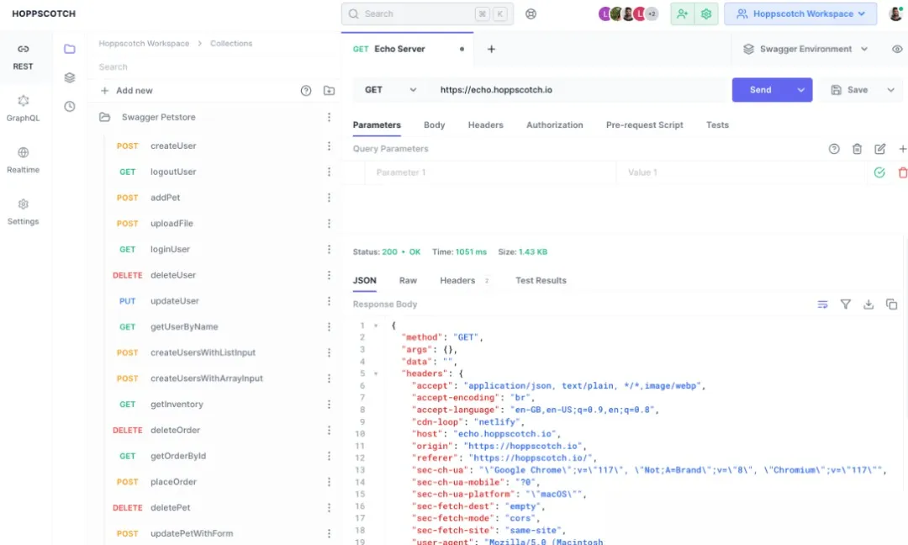This screenshot has height=545, width=908.
Task: Click the Send button
Action: 760,90
